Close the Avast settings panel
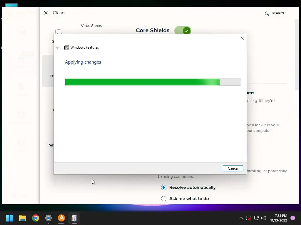This screenshot has width=301, height=225. click(x=54, y=13)
